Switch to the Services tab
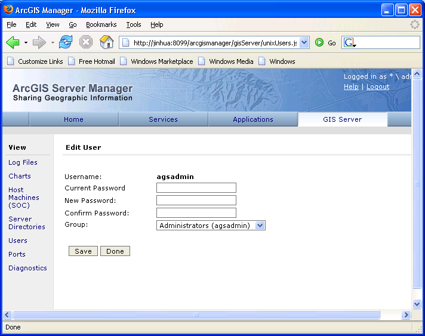 (163, 119)
